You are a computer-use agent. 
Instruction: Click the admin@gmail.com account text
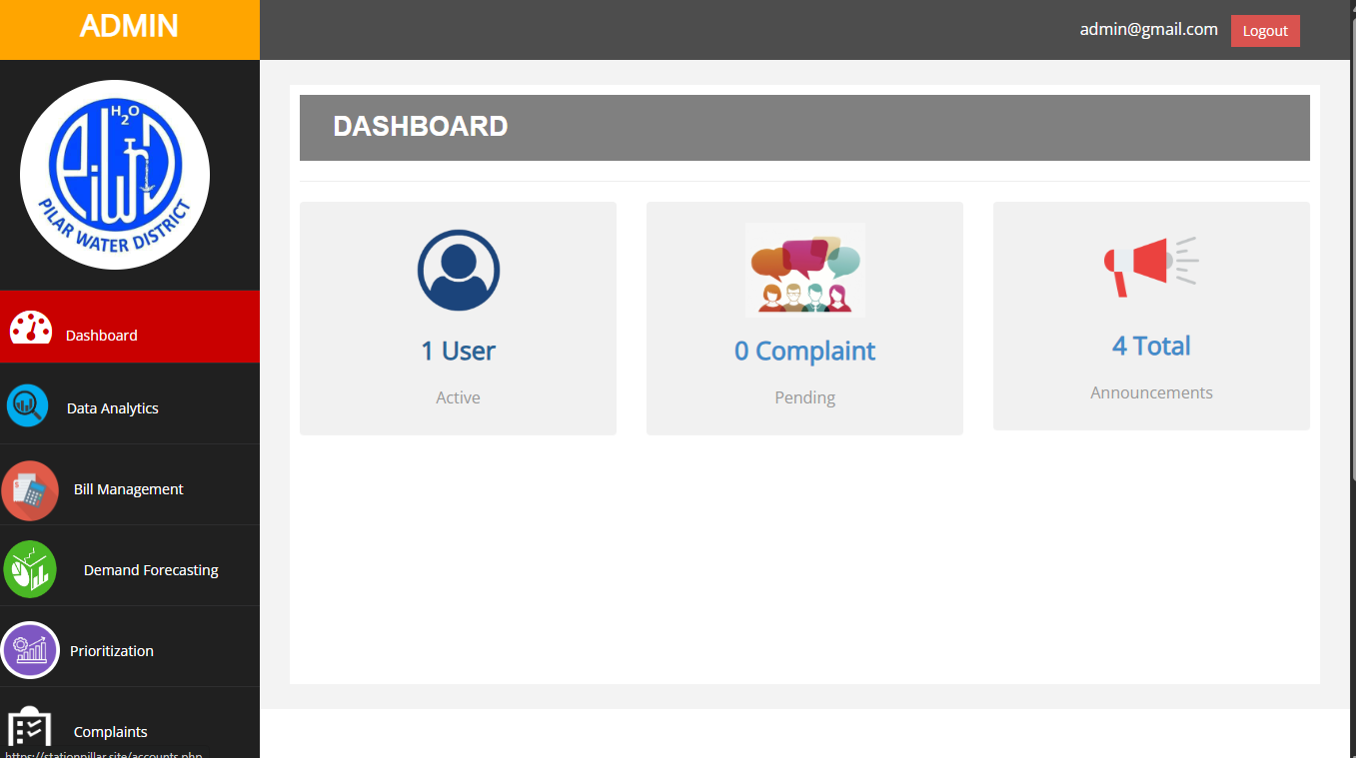pos(1148,30)
